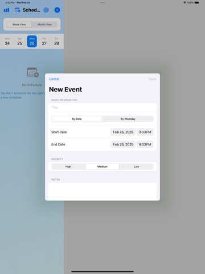This screenshot has width=205, height=274.
Task: Choose By Weekday scheduling mode
Action: coord(128,119)
